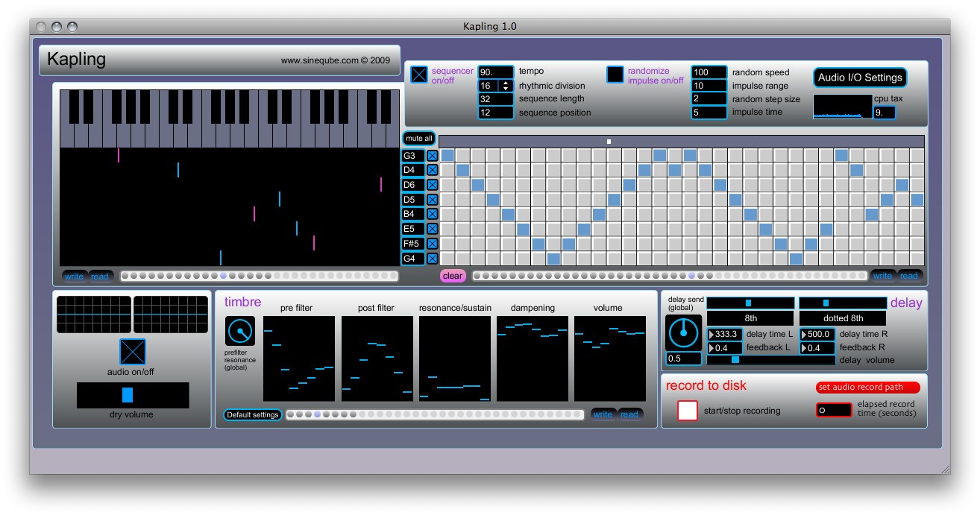Click the random speed value field
980x515 pixels.
(709, 72)
